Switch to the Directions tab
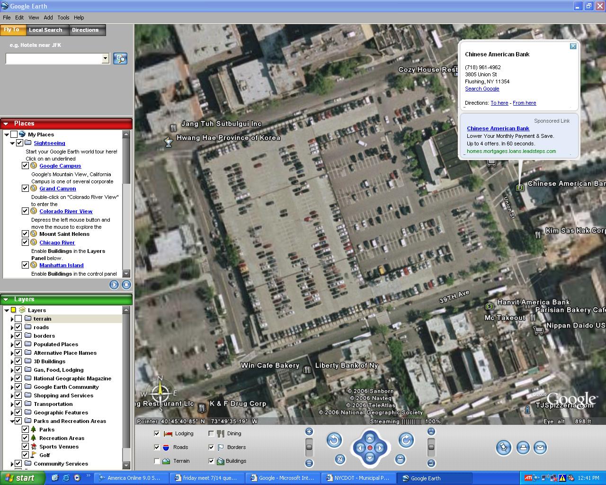Image resolution: width=606 pixels, height=485 pixels. (x=85, y=30)
